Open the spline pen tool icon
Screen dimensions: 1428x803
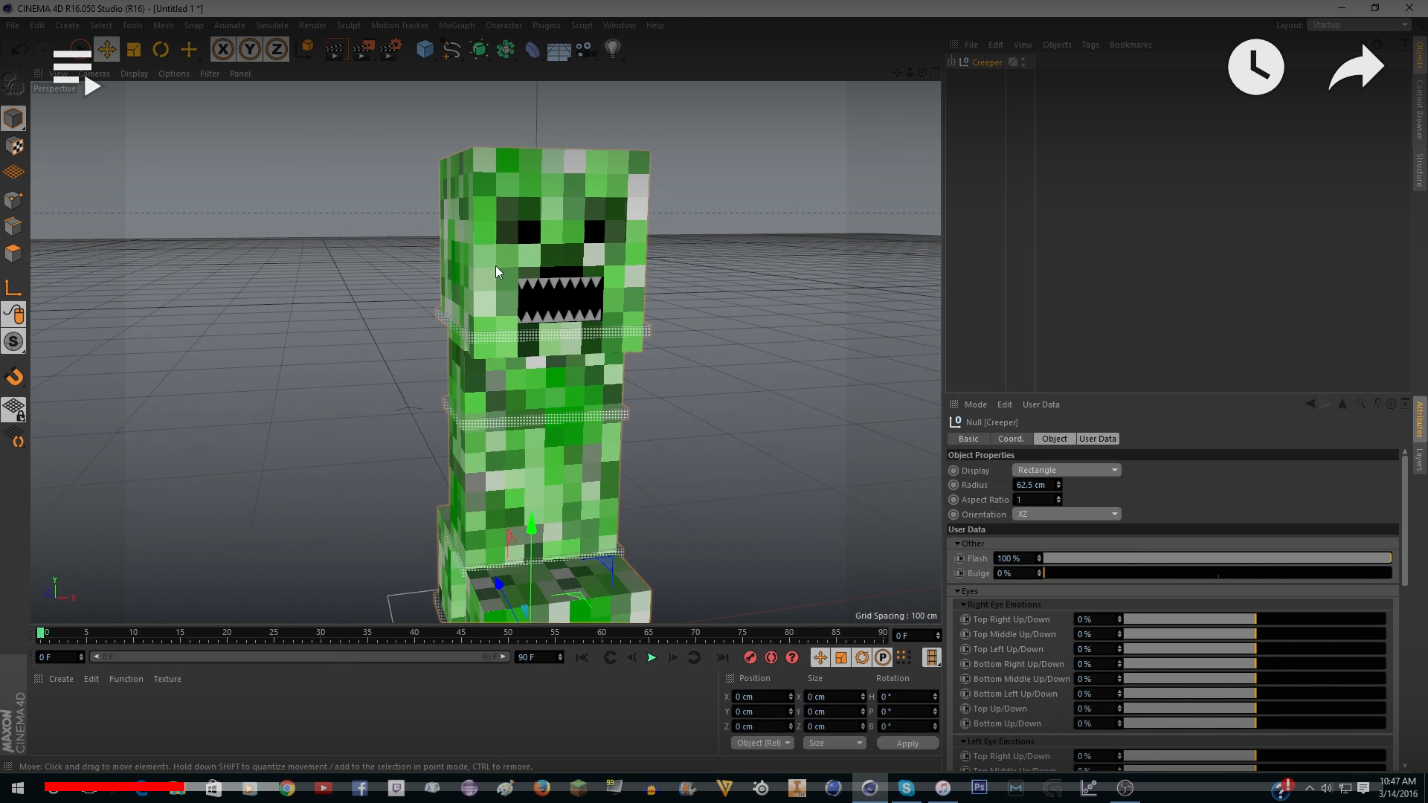pos(451,50)
